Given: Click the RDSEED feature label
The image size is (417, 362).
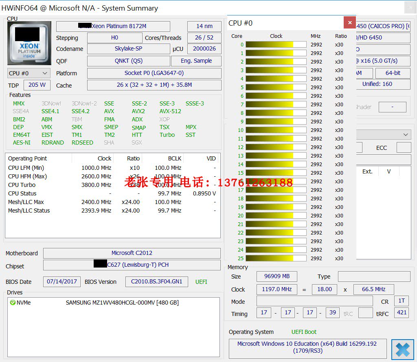Looking at the screenshot, I should (82, 143).
